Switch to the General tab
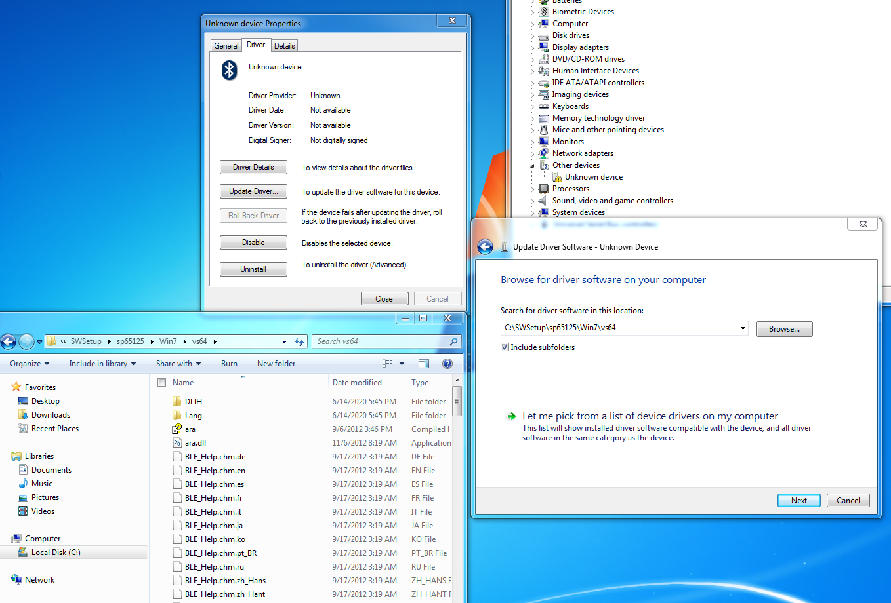This screenshot has height=603, width=891. coord(226,46)
